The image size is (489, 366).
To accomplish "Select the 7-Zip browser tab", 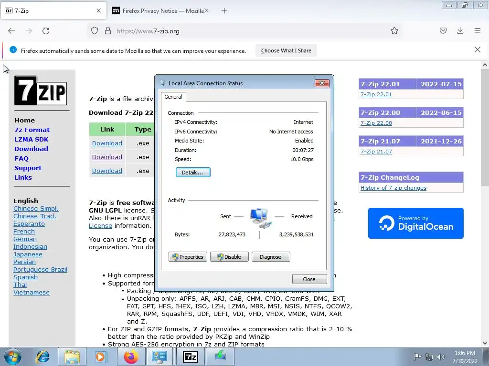I will pos(53,11).
